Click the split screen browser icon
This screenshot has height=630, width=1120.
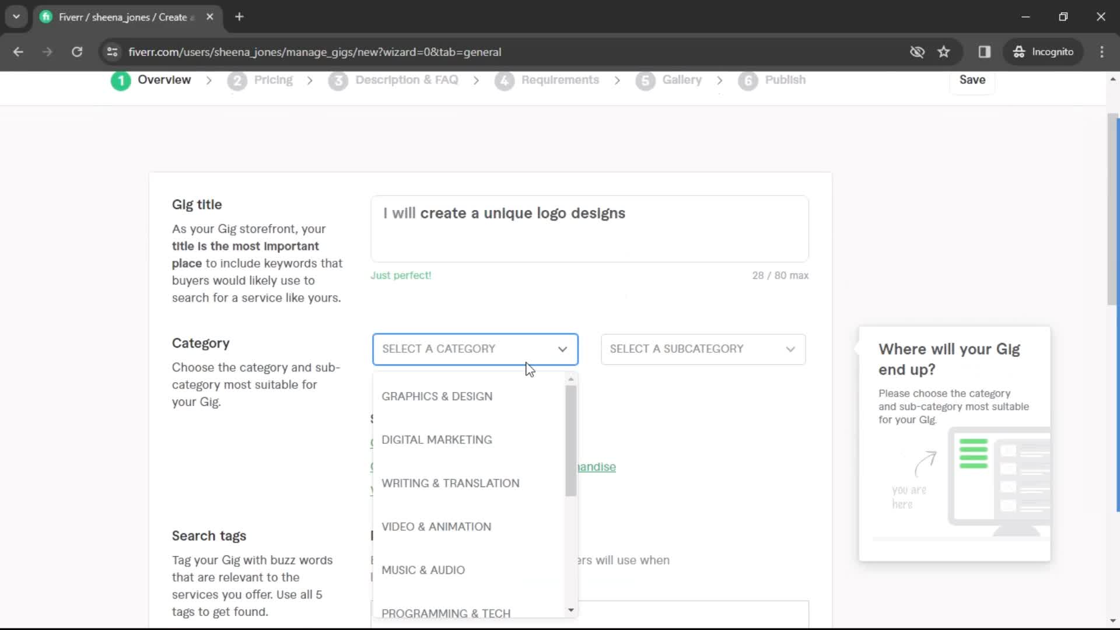[984, 51]
